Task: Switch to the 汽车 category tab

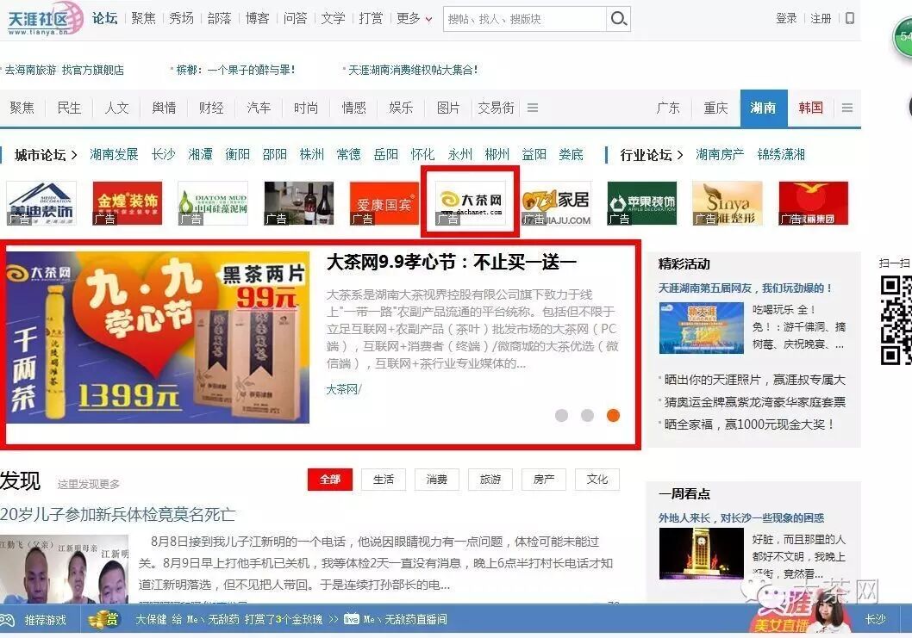Action: (x=259, y=108)
